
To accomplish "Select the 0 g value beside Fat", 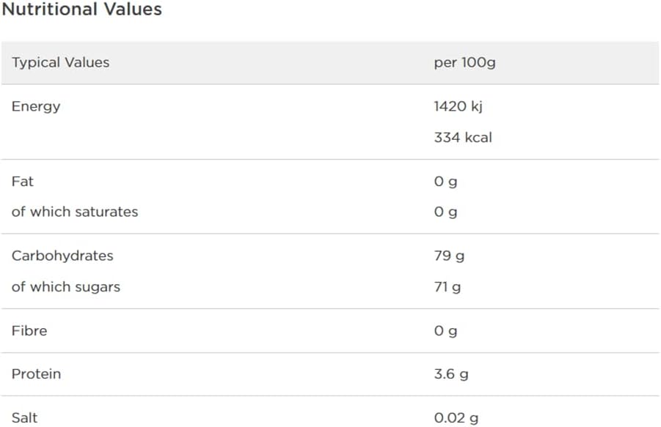I will pos(445,181).
